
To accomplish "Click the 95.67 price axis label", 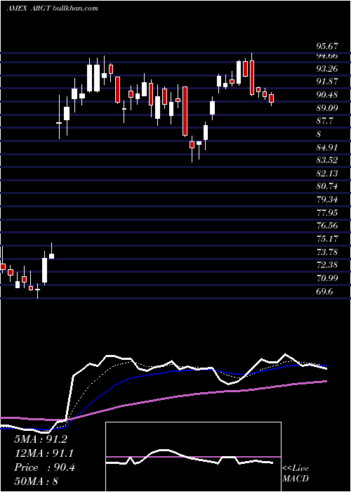I will (x=327, y=46).
